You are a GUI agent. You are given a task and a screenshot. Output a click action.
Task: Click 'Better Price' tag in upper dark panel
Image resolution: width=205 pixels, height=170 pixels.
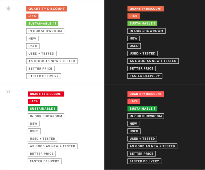141,68
